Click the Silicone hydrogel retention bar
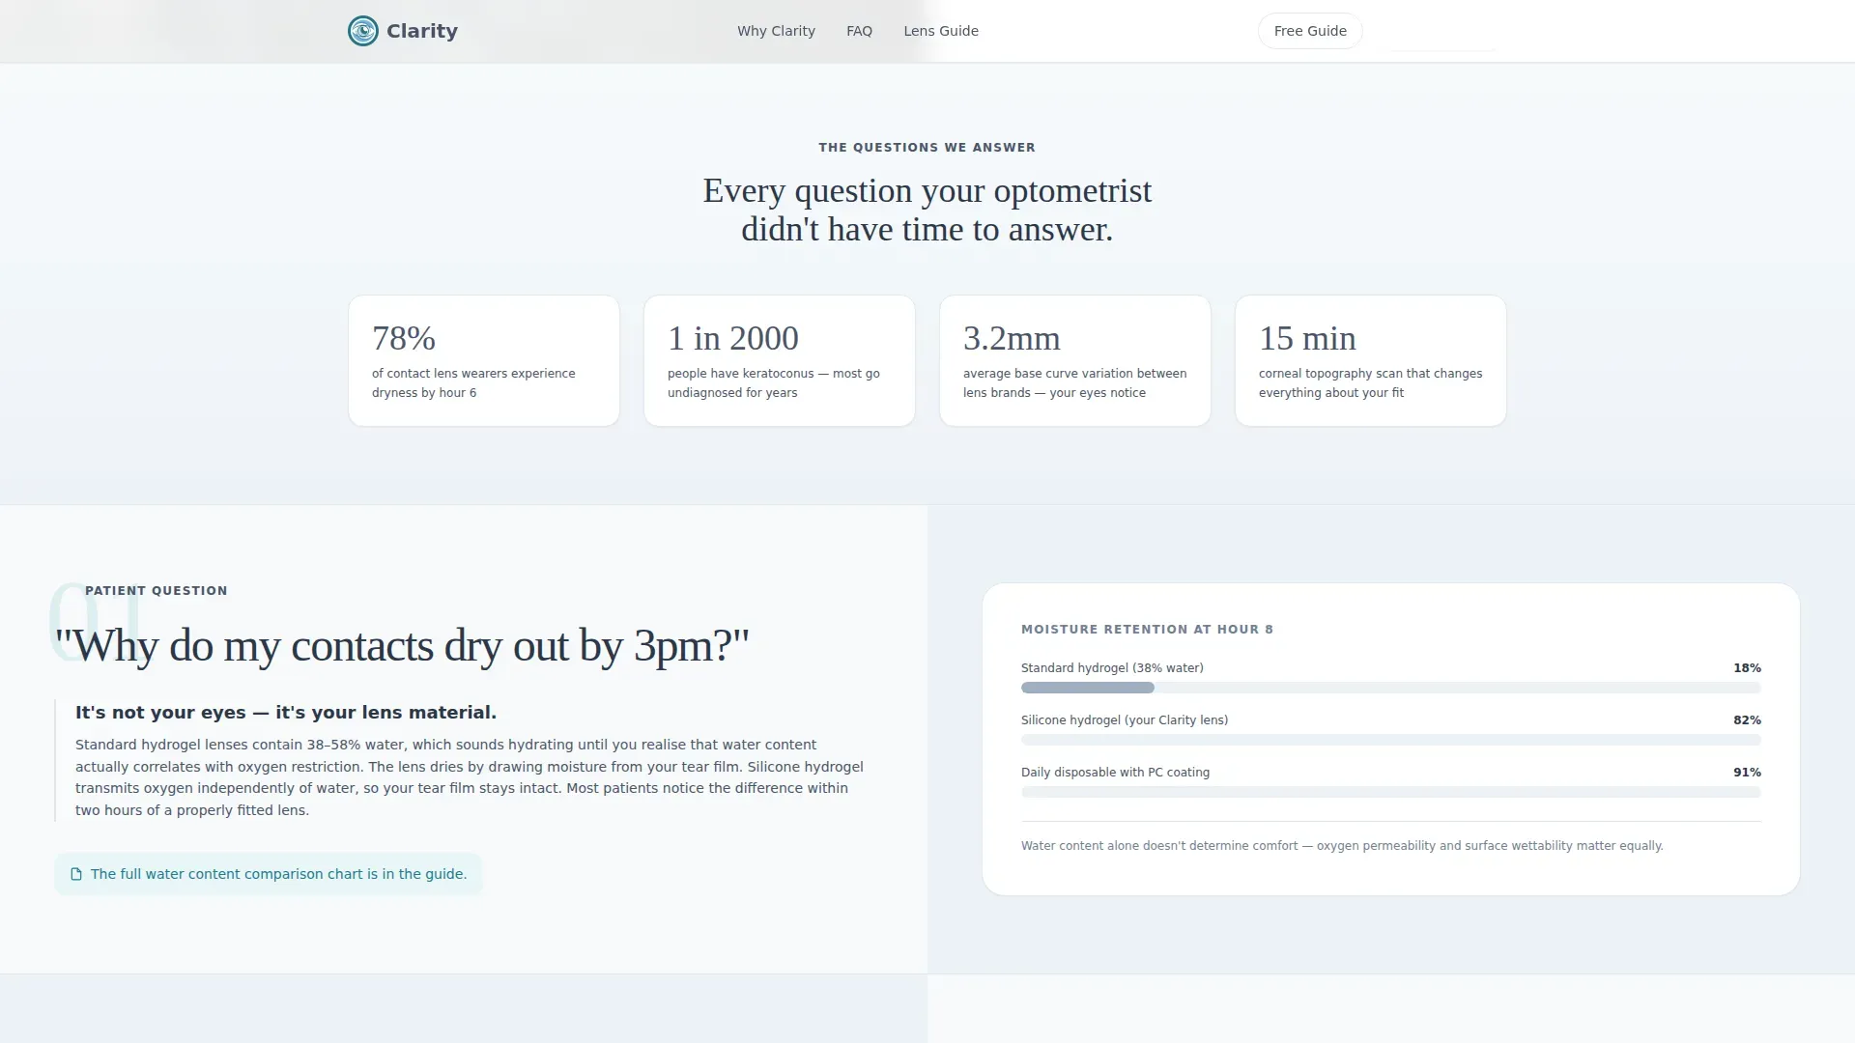The height and width of the screenshot is (1043, 1855). coord(1391,740)
